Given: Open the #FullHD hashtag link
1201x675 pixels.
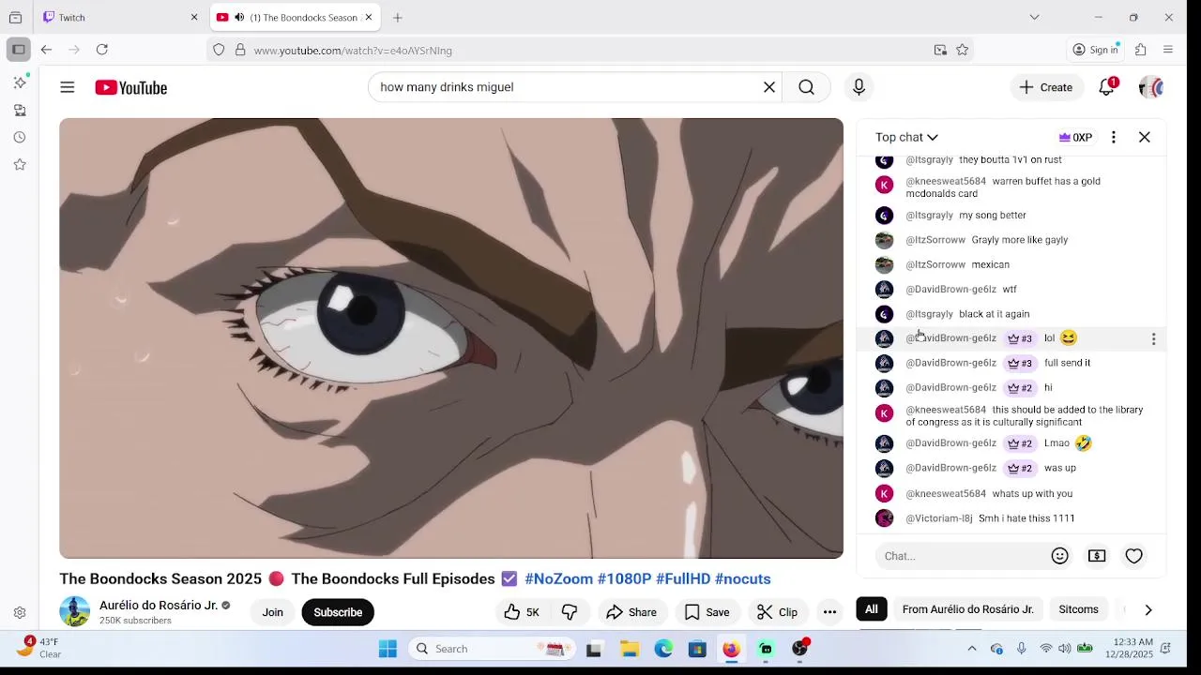Looking at the screenshot, I should pos(683,578).
